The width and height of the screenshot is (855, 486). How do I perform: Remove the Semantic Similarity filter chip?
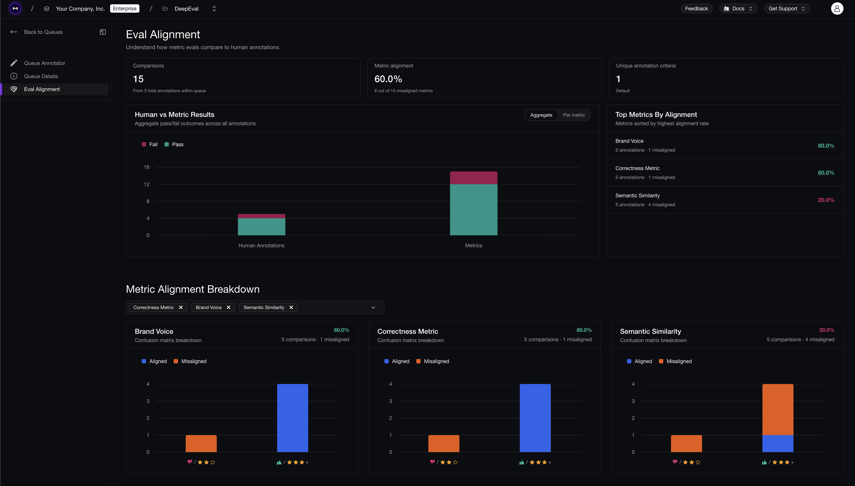[x=291, y=307]
